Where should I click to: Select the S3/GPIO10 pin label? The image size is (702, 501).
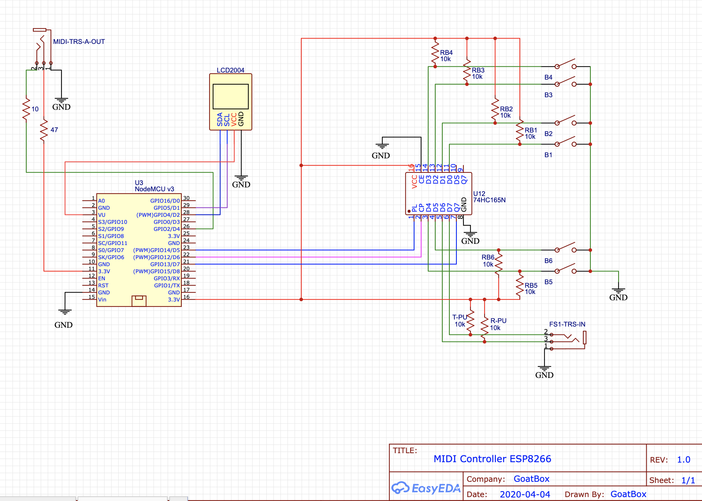[x=112, y=222]
